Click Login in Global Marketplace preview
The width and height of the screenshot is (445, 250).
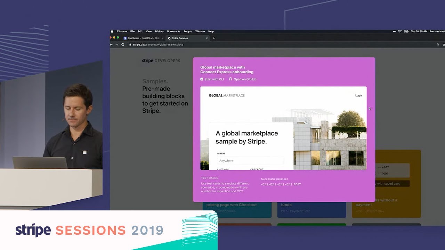coord(358,95)
